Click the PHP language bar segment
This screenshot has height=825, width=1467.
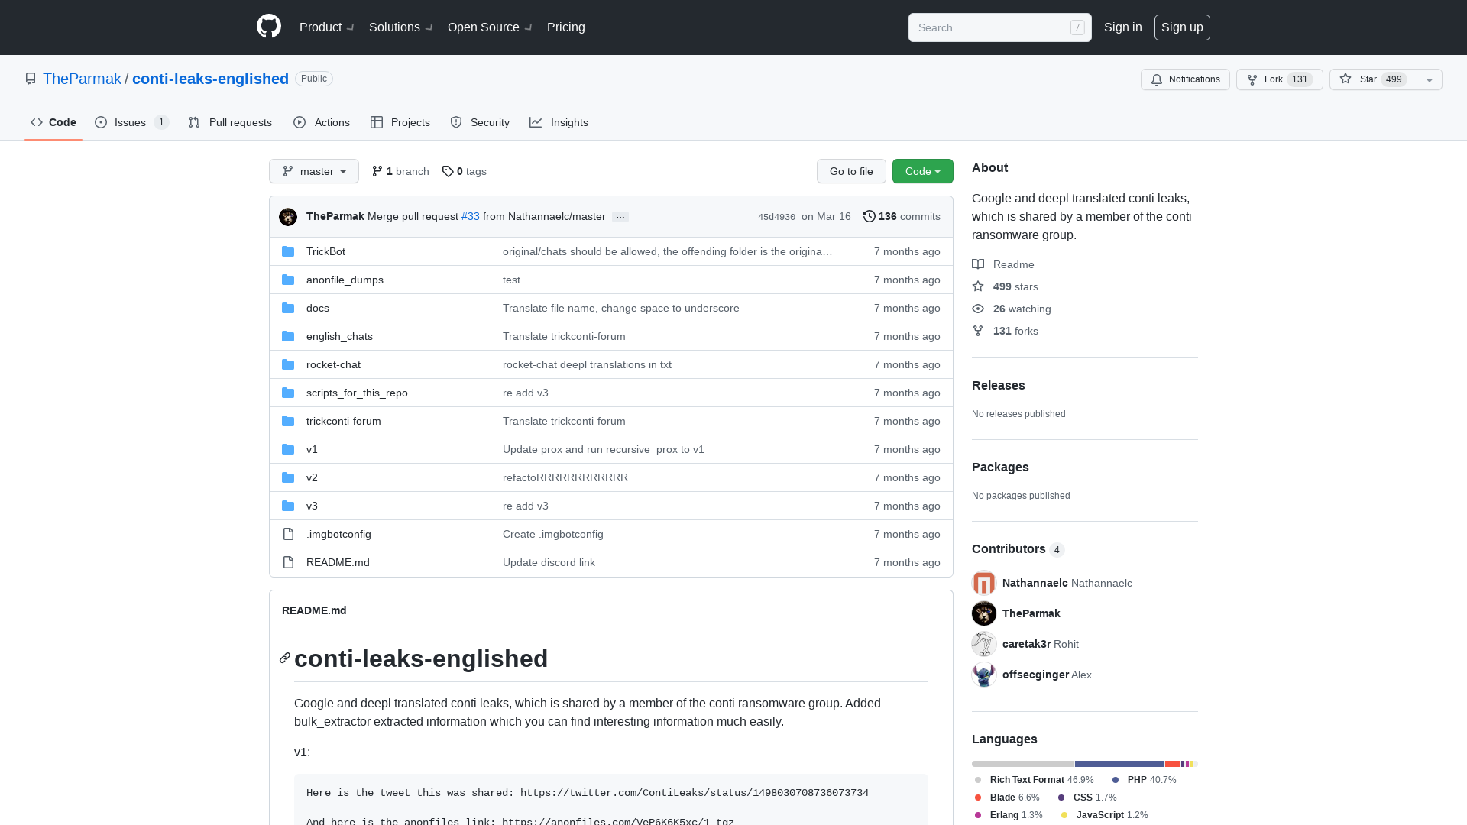[1119, 764]
